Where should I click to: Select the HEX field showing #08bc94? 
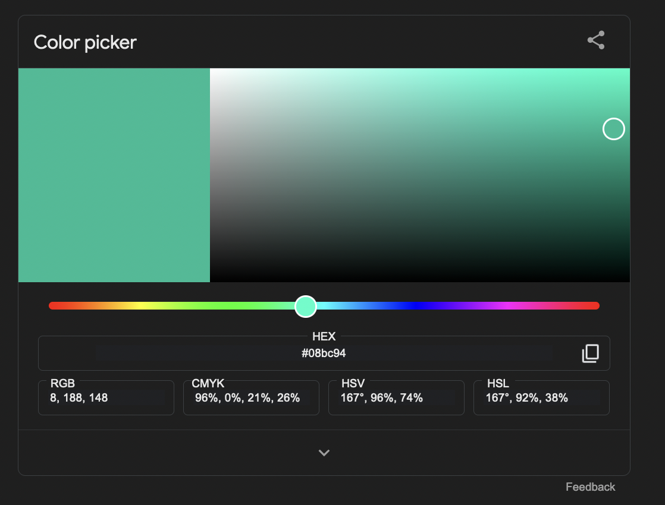pyautogui.click(x=324, y=353)
